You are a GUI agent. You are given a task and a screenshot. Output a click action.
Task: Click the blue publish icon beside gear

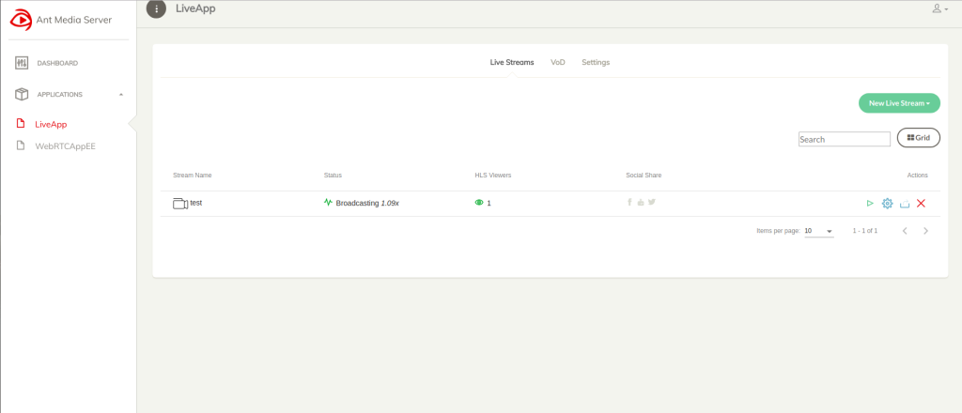click(905, 204)
